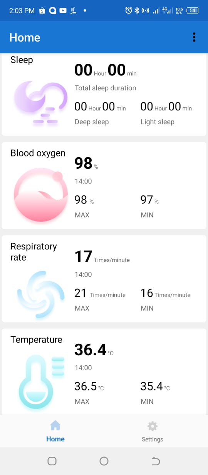Image resolution: width=208 pixels, height=475 pixels.
Task: Tap the battery indicator in status bar
Action: [193, 10]
